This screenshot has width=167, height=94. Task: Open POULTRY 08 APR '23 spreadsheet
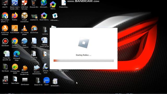click(7, 56)
